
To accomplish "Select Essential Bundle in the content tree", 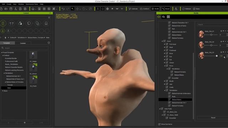I will tap(11, 58).
